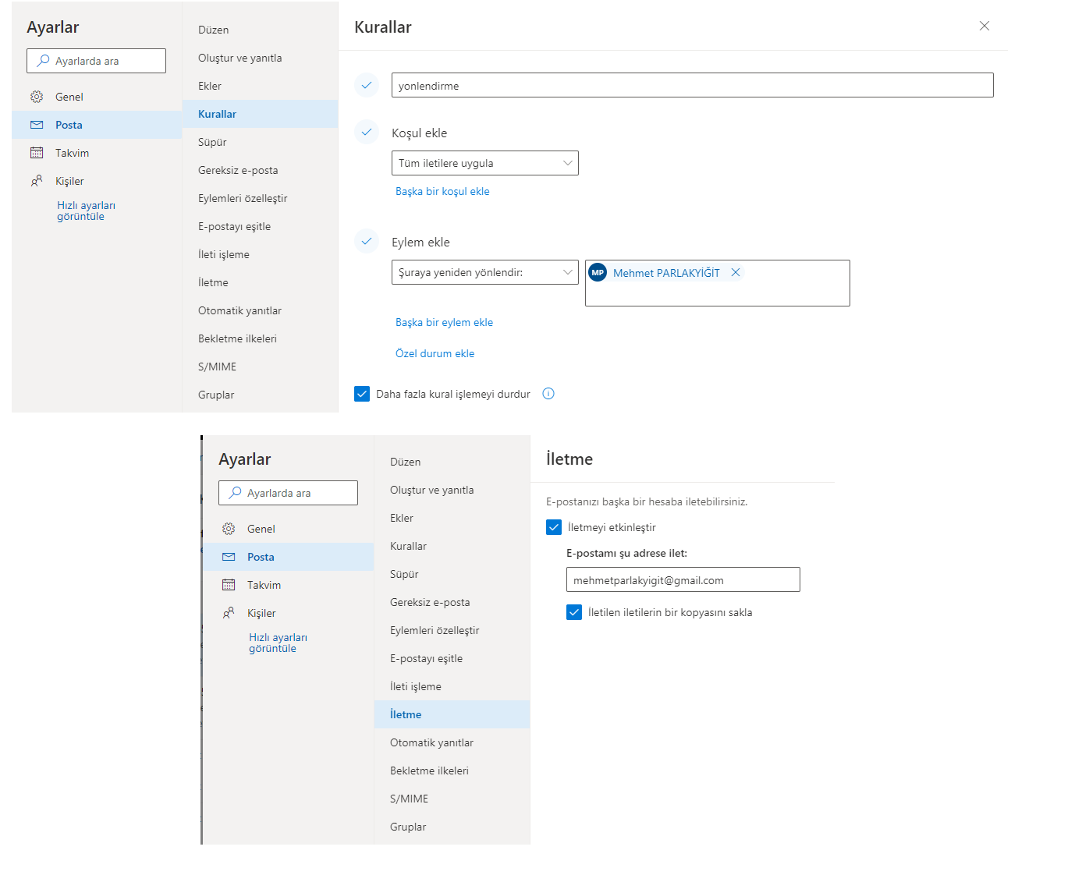1082x875 pixels.
Task: Open Düzen in the bottom settings menu
Action: tap(452, 462)
